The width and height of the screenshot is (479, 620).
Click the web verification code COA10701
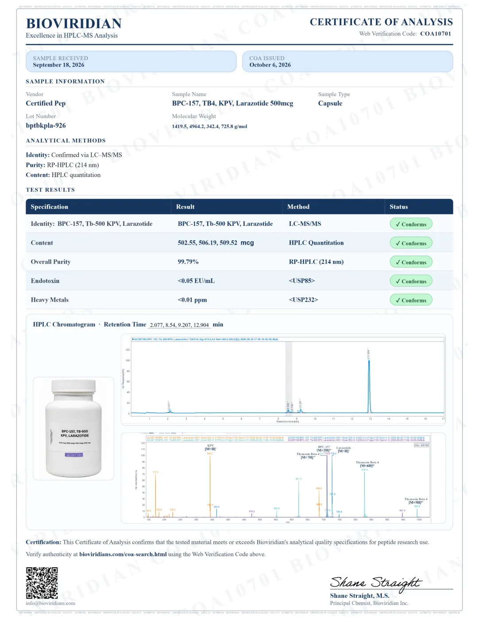[436, 34]
